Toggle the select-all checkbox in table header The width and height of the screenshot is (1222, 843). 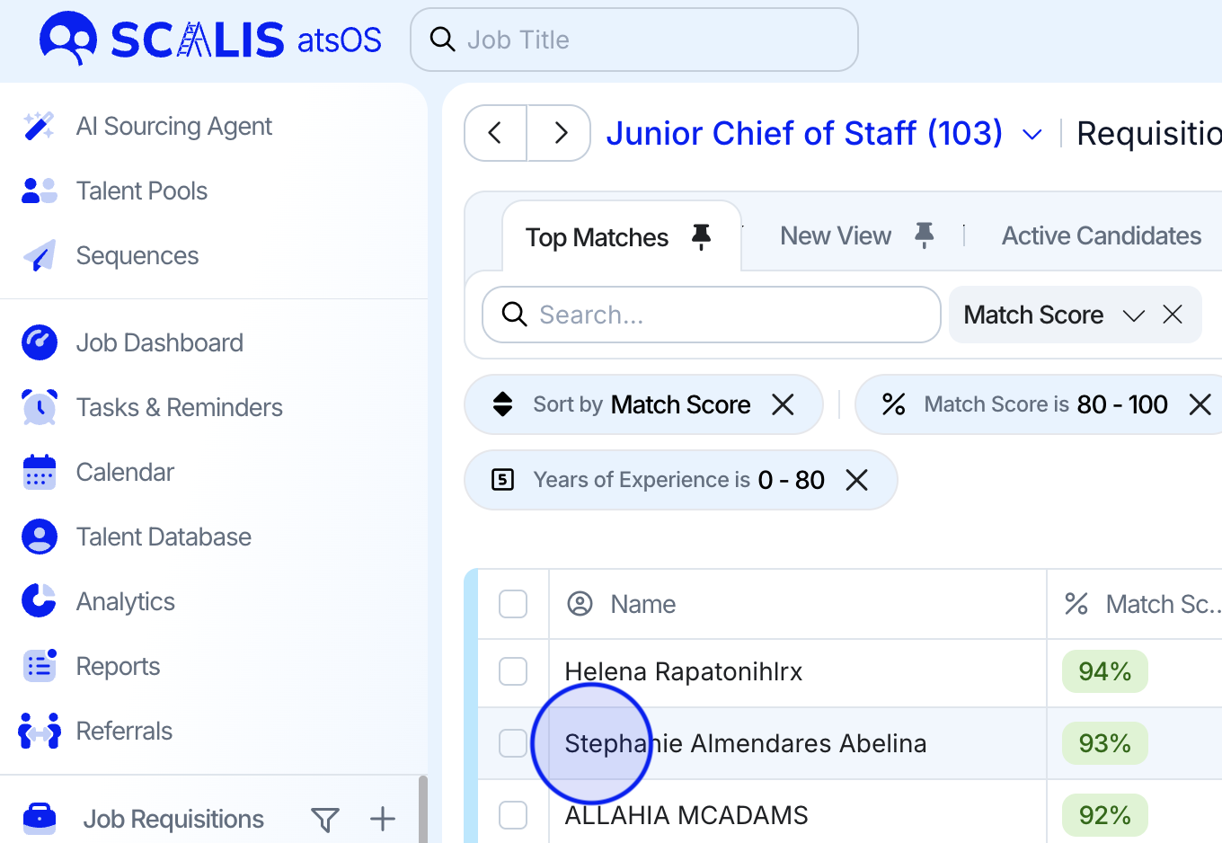click(513, 604)
